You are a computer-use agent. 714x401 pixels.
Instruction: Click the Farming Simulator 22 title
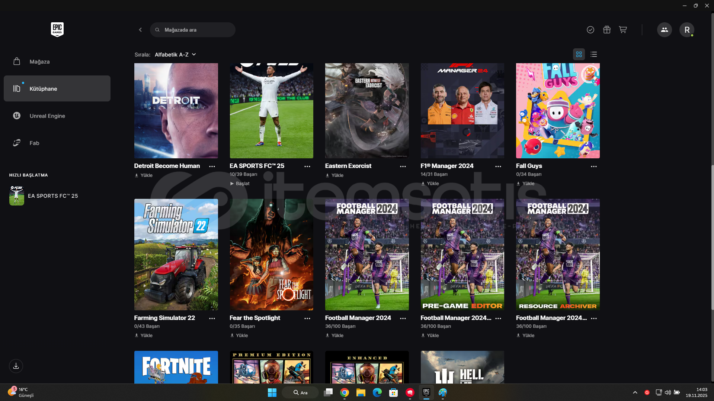[x=164, y=318]
